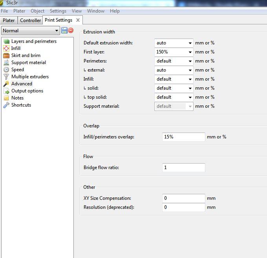267x258 pixels.
Task: Click the "Overlap" group heading
Action: click(x=91, y=126)
